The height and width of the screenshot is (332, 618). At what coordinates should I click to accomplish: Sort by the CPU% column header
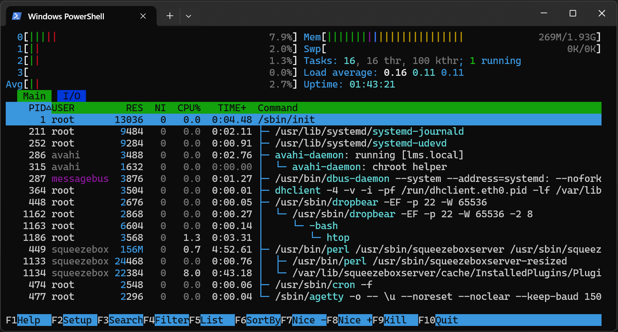(189, 108)
